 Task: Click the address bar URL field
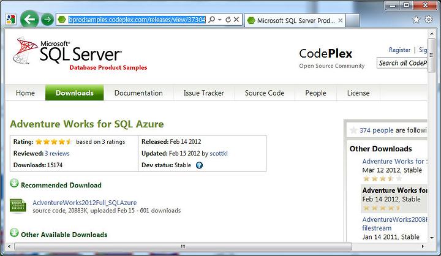137,20
